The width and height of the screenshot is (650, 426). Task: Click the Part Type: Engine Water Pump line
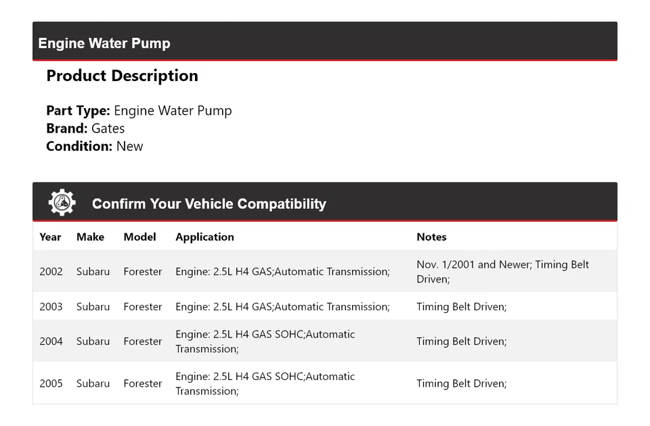point(139,111)
